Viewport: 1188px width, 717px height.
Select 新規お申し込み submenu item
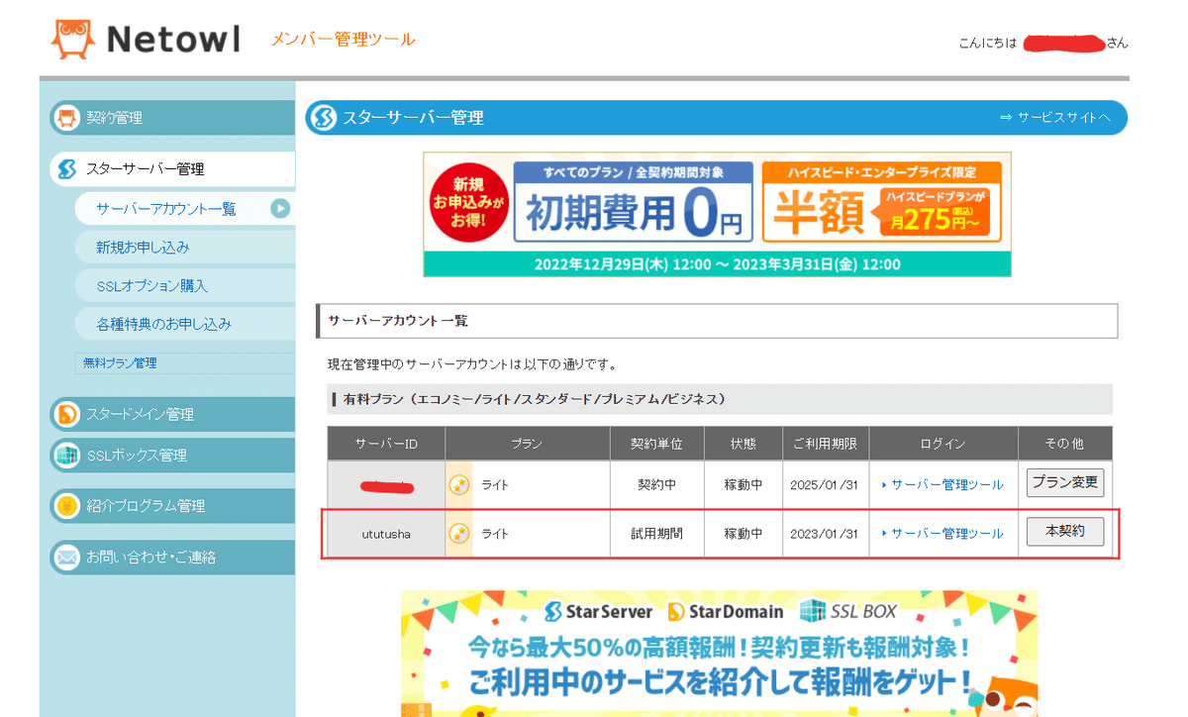[184, 248]
